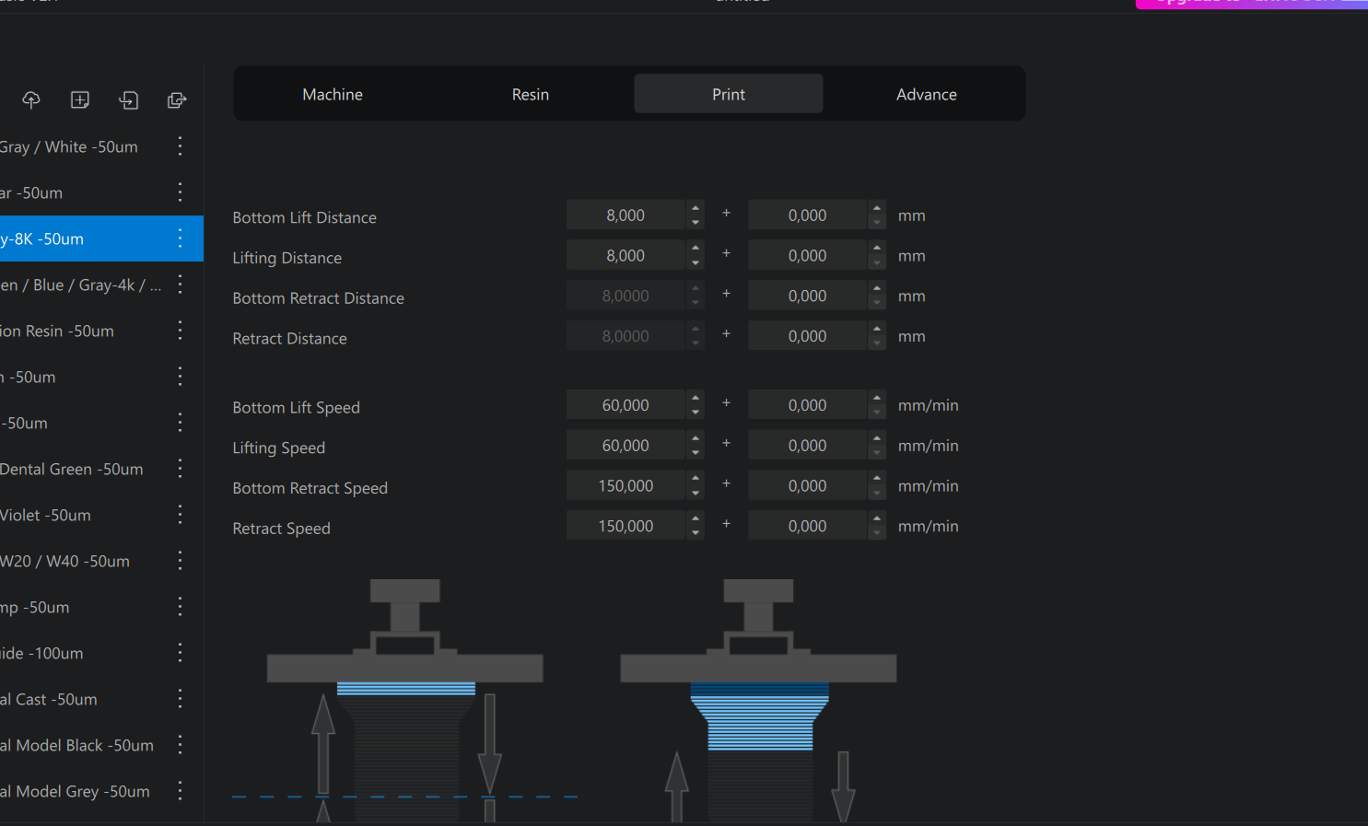Select the Model Black -50um profile

point(101,745)
